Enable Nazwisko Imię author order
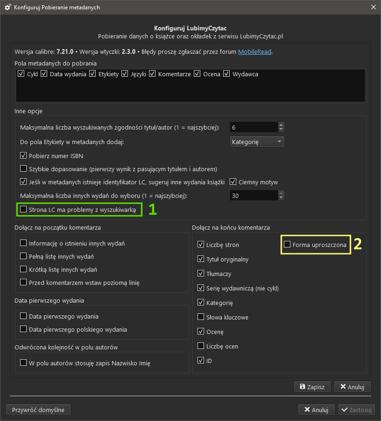 [24, 363]
